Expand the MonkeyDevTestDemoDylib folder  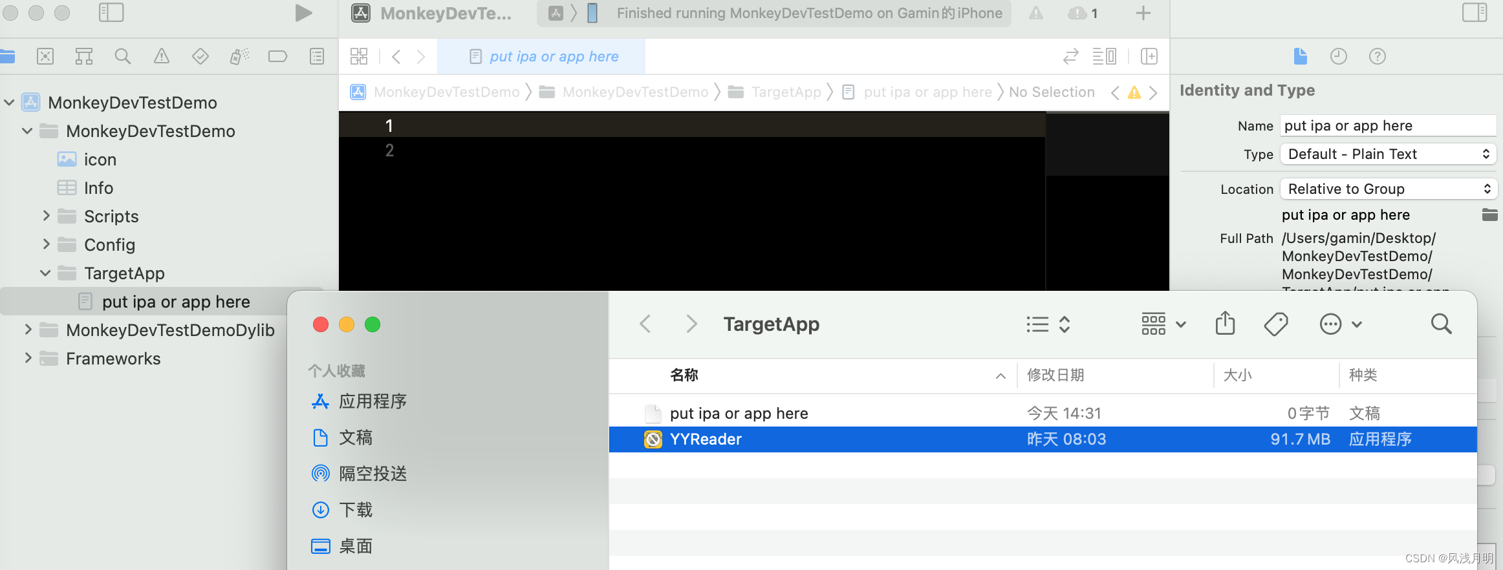[27, 330]
